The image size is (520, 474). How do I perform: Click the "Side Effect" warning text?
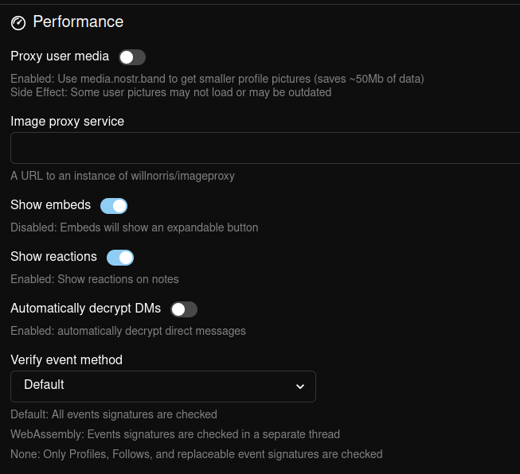170,92
